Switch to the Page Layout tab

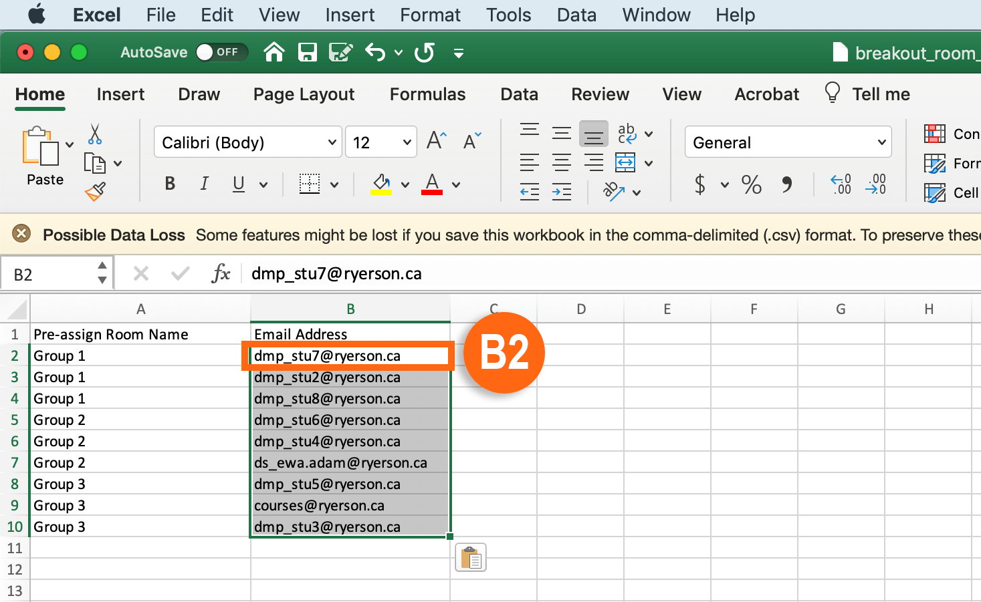304,94
